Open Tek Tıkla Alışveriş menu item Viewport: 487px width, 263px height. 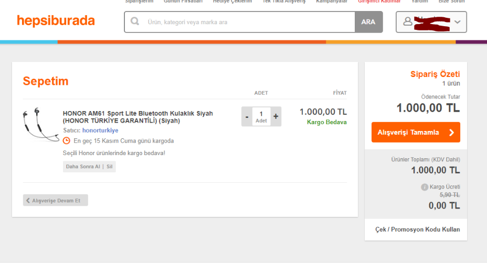(284, 2)
